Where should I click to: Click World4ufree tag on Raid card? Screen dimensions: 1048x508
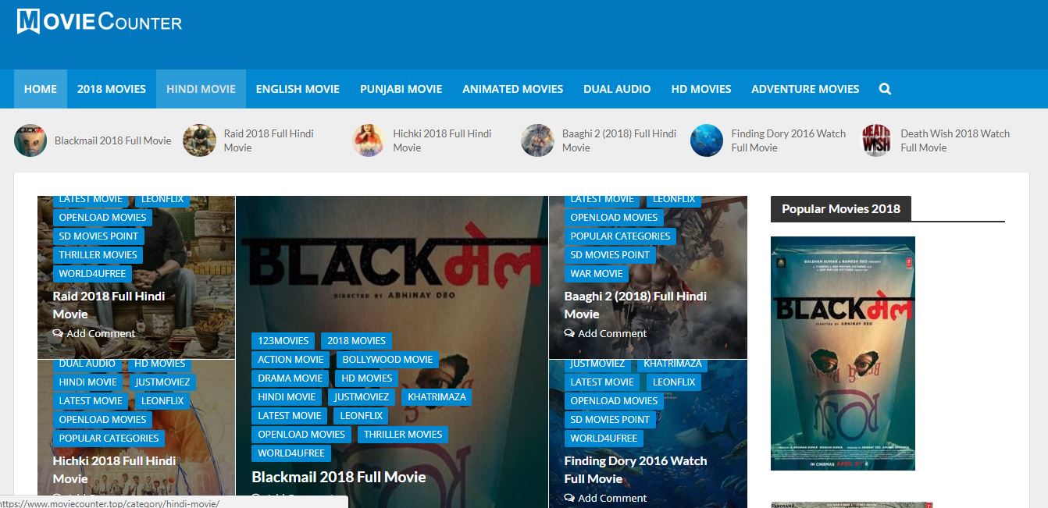point(92,273)
